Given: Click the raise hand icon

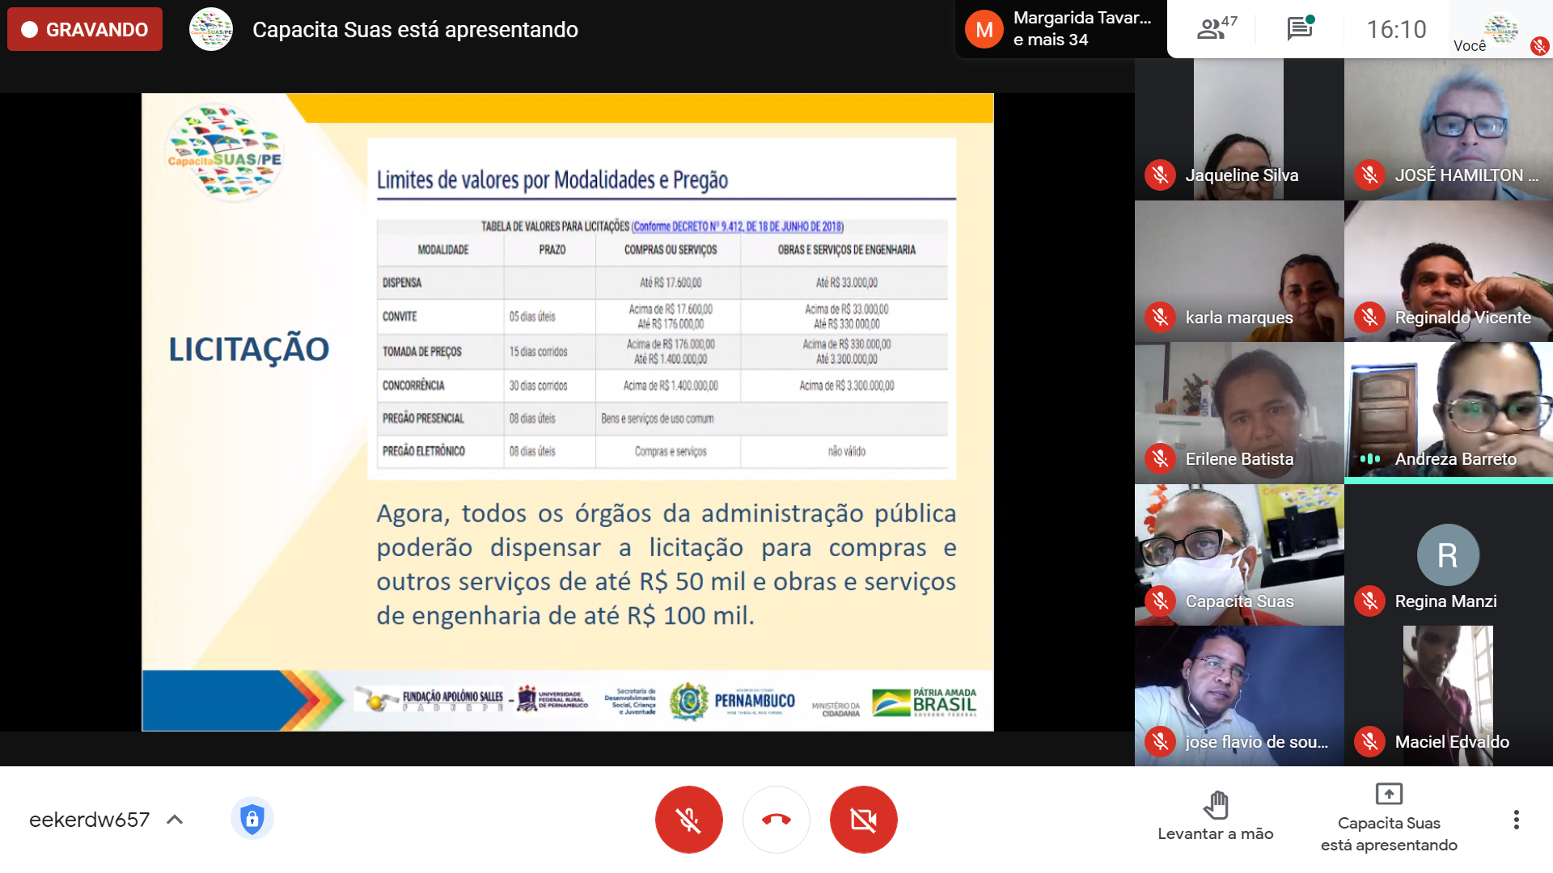Looking at the screenshot, I should 1215,804.
